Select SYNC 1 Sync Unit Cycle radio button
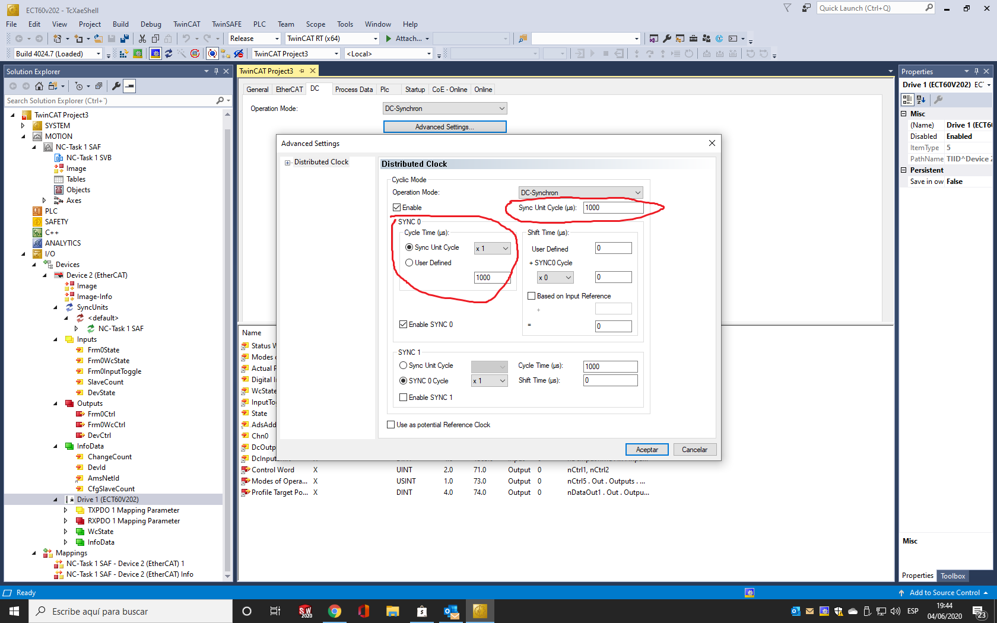Viewport: 997px width, 623px height. tap(403, 365)
